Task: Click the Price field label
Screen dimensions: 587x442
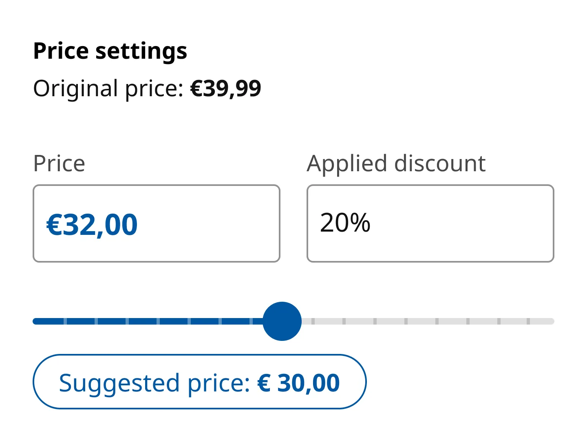Action: click(x=59, y=163)
